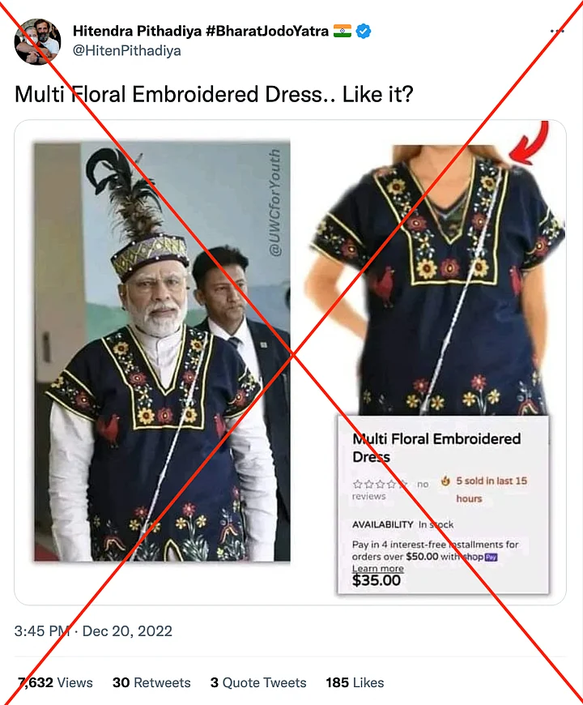Click '185 Likes' to view who liked
Image resolution: width=583 pixels, height=705 pixels.
point(354,682)
